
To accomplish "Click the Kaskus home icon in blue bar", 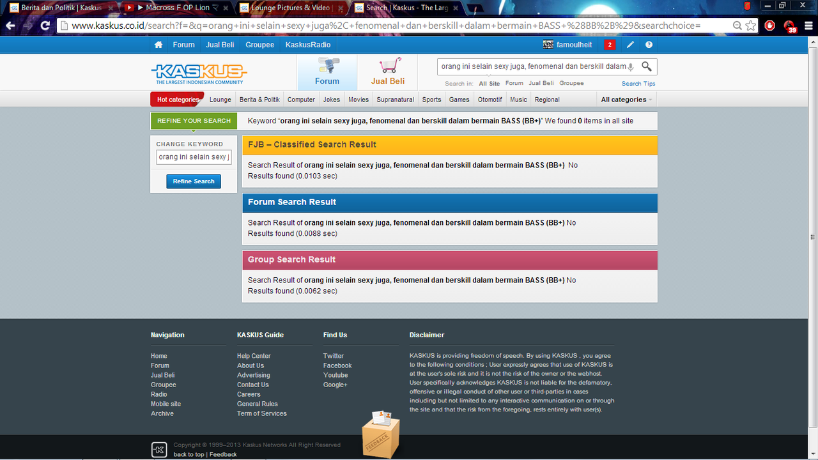I will pos(158,45).
